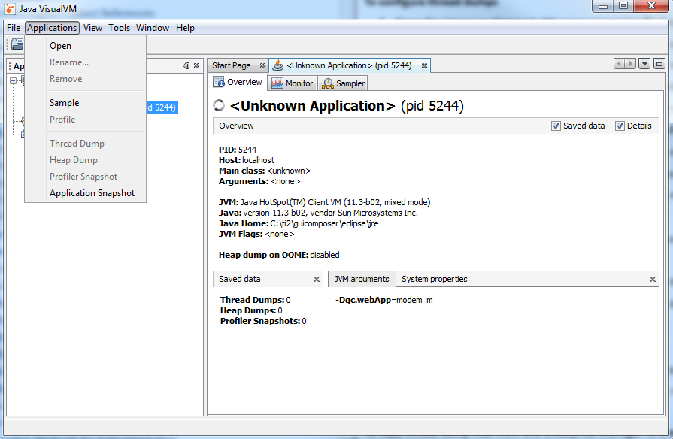Collapse the root node in Applications tree

coord(13,80)
